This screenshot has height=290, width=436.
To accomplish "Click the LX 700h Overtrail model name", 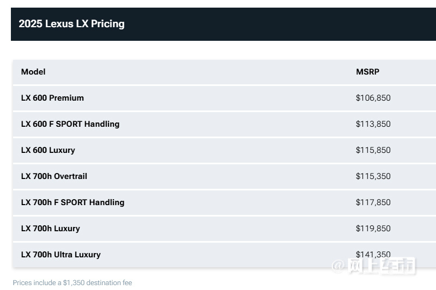I will point(54,176).
